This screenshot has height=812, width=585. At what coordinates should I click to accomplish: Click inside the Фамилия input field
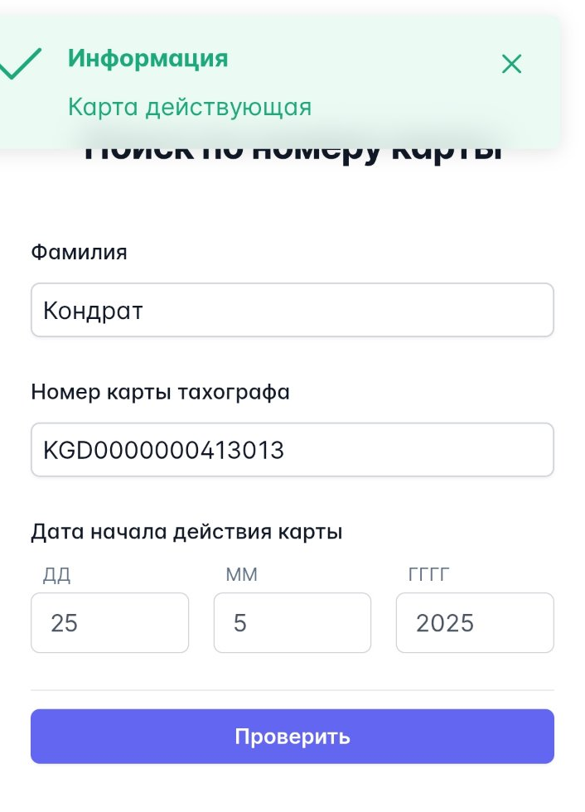point(292,309)
